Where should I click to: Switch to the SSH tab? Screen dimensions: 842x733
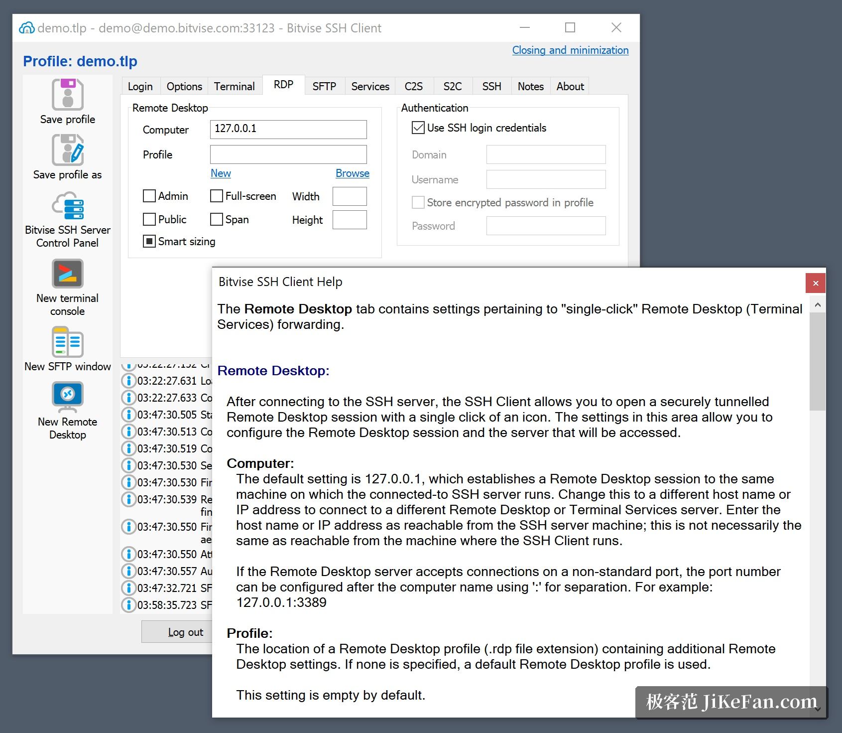(491, 86)
